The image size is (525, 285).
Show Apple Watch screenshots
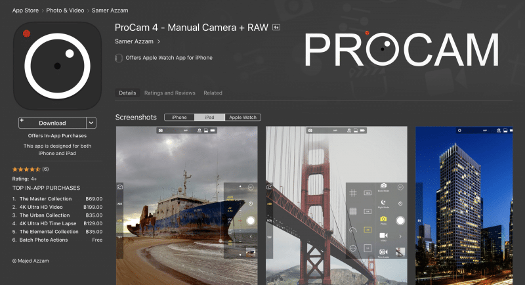[243, 117]
